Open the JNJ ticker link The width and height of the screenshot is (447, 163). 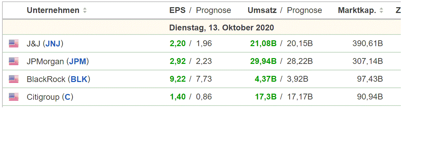point(53,43)
